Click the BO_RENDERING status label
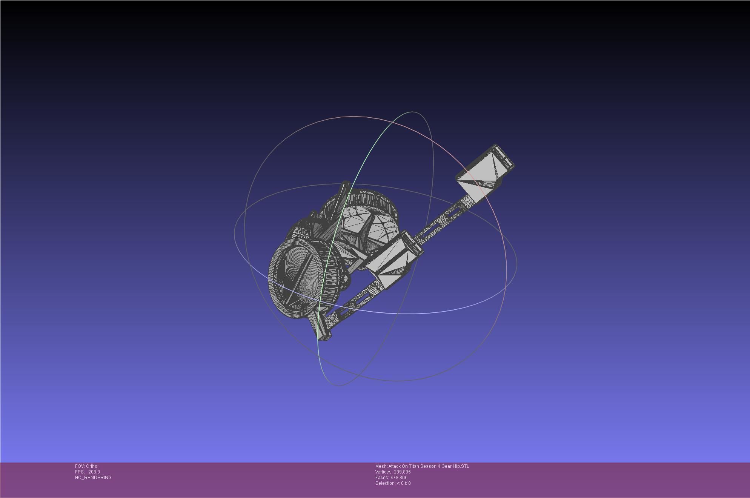Viewport: 750px width, 498px height. (x=93, y=478)
